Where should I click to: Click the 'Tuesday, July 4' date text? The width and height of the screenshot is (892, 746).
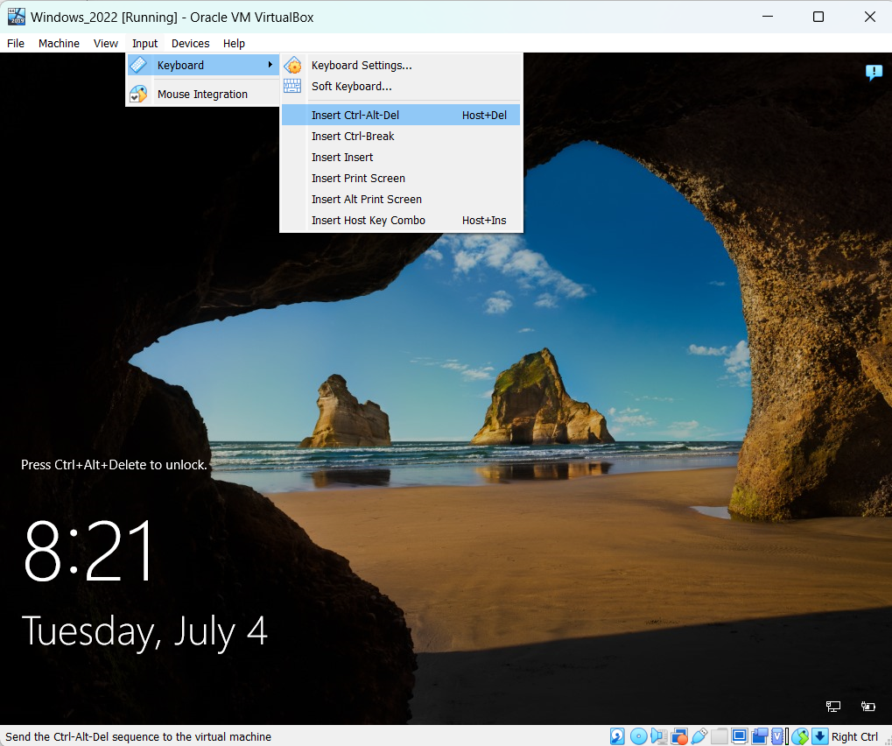pos(144,631)
